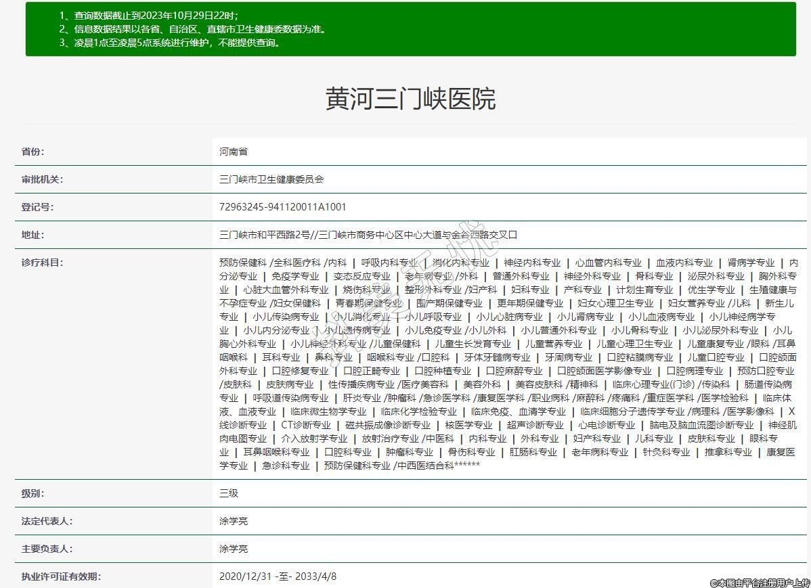Select 三门峡市卫生健康委员会 approval authority text

click(272, 180)
